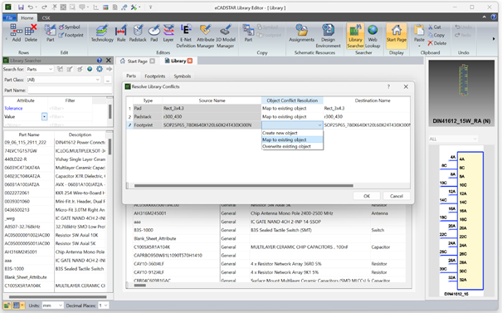This screenshot has width=502, height=313.
Task: Click the Part Class browse ellipsis button
Action: (108, 80)
